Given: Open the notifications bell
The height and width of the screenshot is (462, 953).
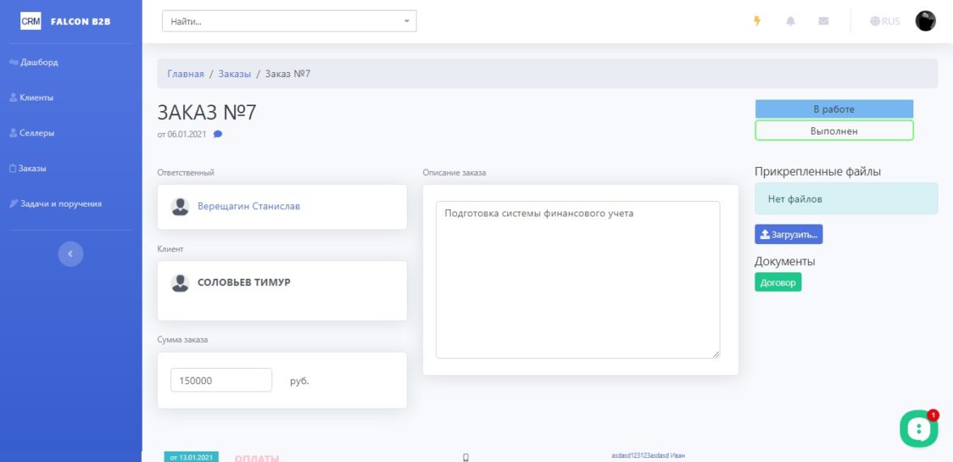Looking at the screenshot, I should point(790,21).
